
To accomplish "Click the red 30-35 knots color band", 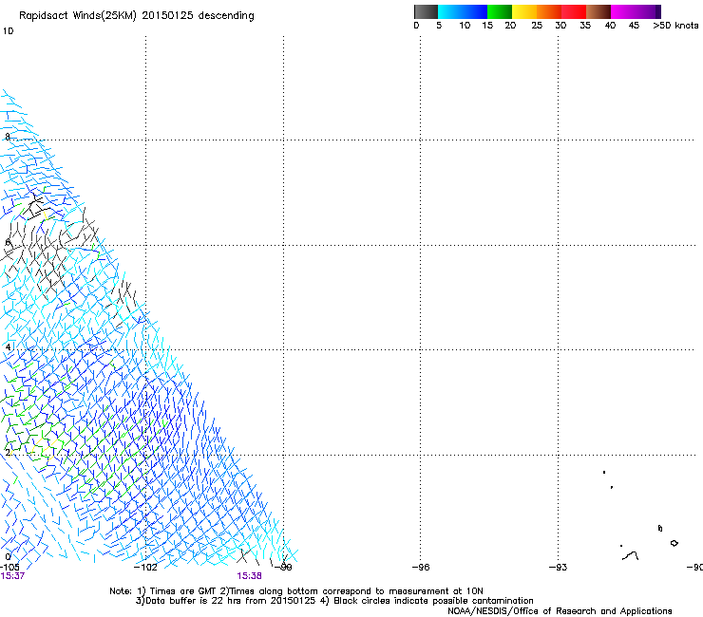I will coord(574,11).
